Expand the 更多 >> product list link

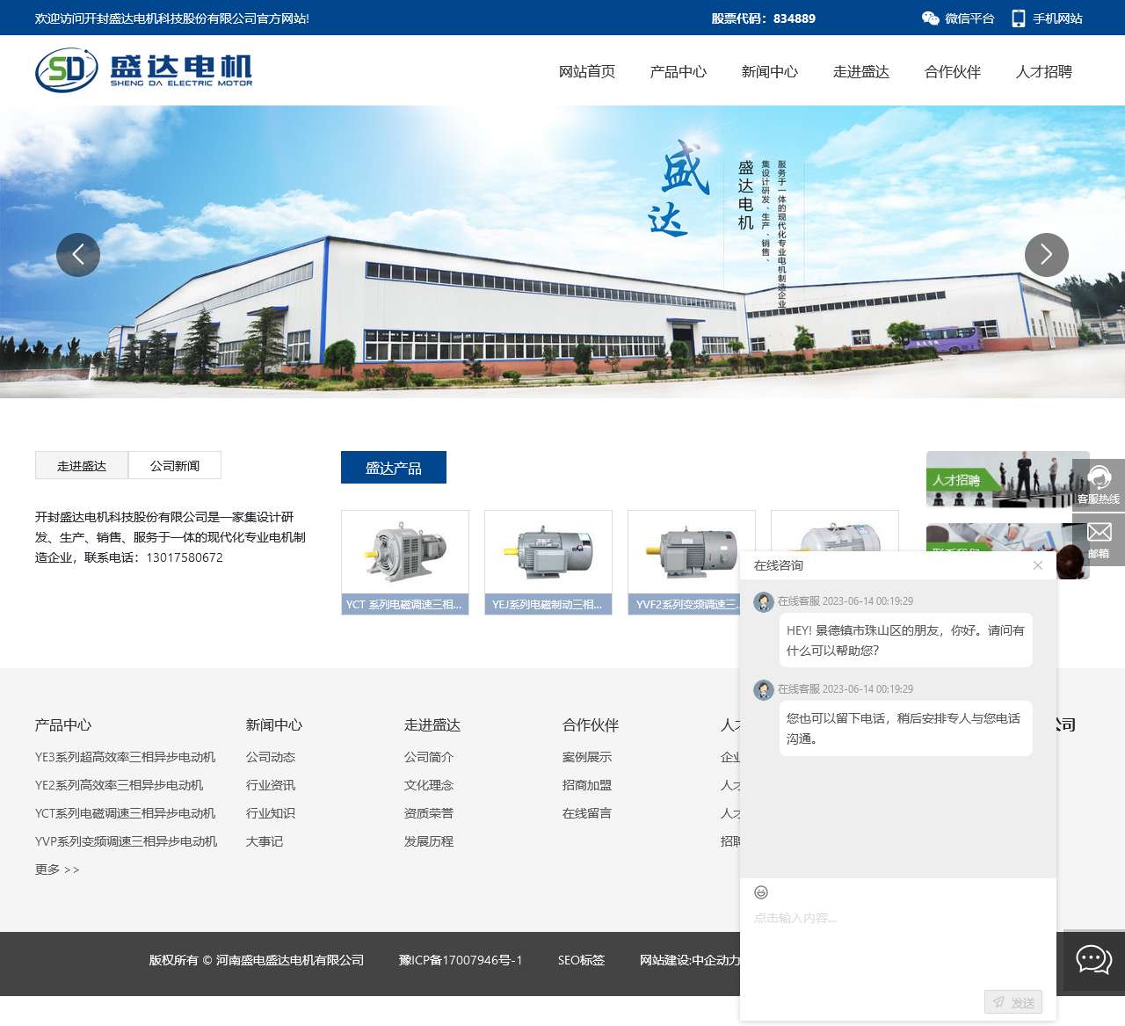point(57,870)
